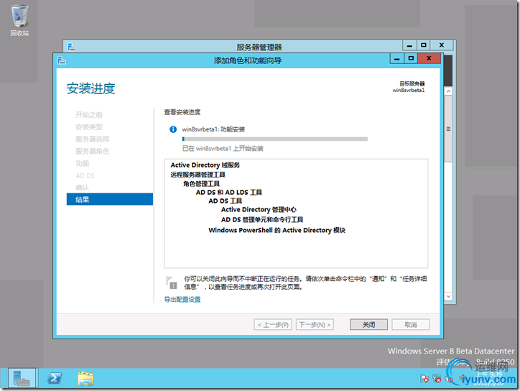The height and width of the screenshot is (391, 520).
Task: Click 'Windows PowerShell 的 Active Directory 模块' entry
Action: [x=277, y=230]
